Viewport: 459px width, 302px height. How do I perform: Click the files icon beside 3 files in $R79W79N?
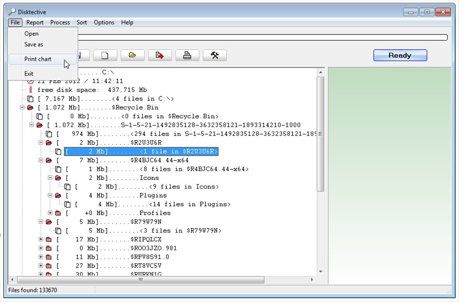click(58, 231)
